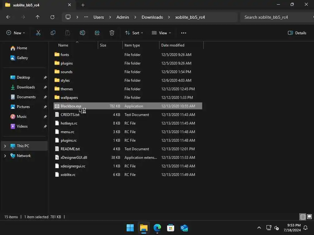This screenshot has width=314, height=235.
Task: Click the Cut scissors icon
Action: click(x=38, y=33)
